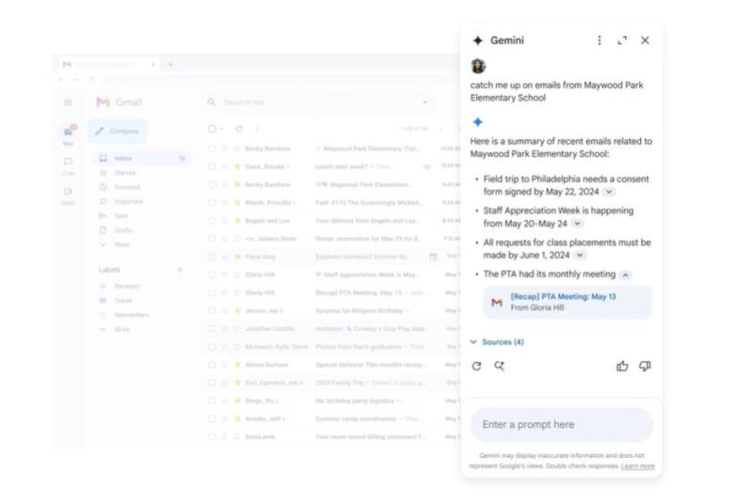The width and height of the screenshot is (751, 504).
Task: Open the Gmail main menu hamburger icon
Action: [68, 102]
